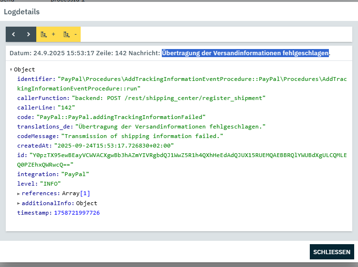Screen dimensions: 358x267
Task: Expand the additionalInfo object node
Action: (x=19, y=203)
